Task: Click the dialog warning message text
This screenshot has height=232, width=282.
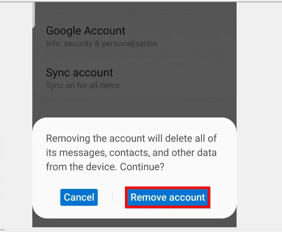Action: click(132, 153)
